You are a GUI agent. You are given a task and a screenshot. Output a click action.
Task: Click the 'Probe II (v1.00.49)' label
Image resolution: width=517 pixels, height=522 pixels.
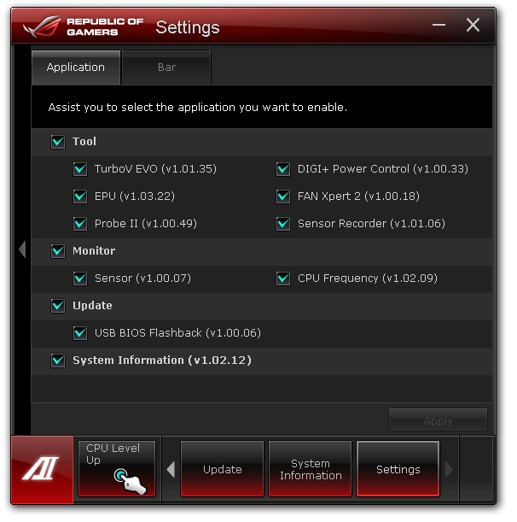coord(146,224)
